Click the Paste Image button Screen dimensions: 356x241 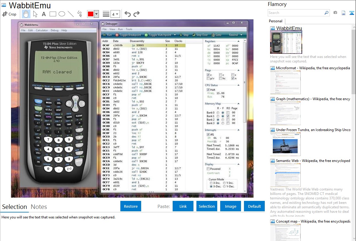pyautogui.click(x=230, y=206)
